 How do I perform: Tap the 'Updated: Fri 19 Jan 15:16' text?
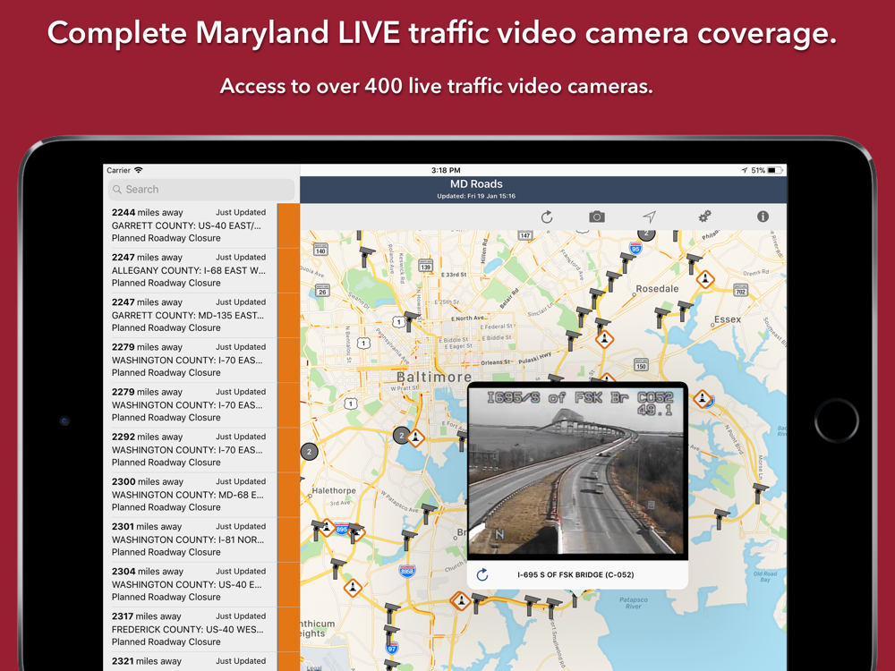(x=476, y=196)
